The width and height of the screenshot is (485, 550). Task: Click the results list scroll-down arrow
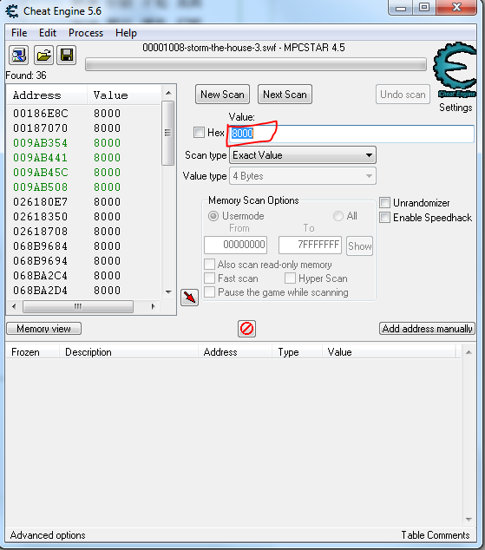coord(168,291)
